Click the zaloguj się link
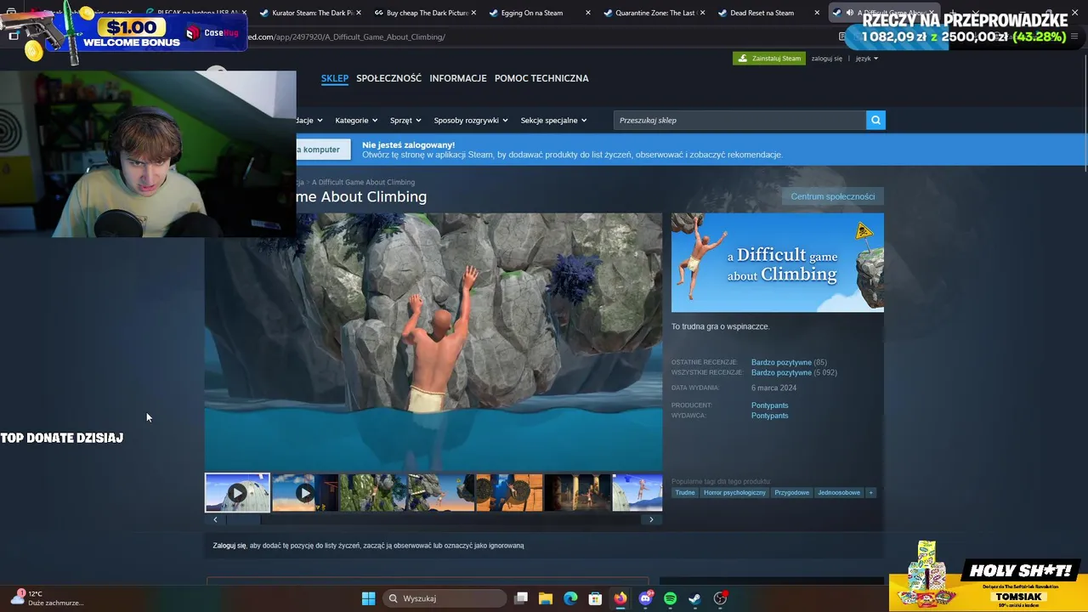The image size is (1088, 612). (x=826, y=59)
